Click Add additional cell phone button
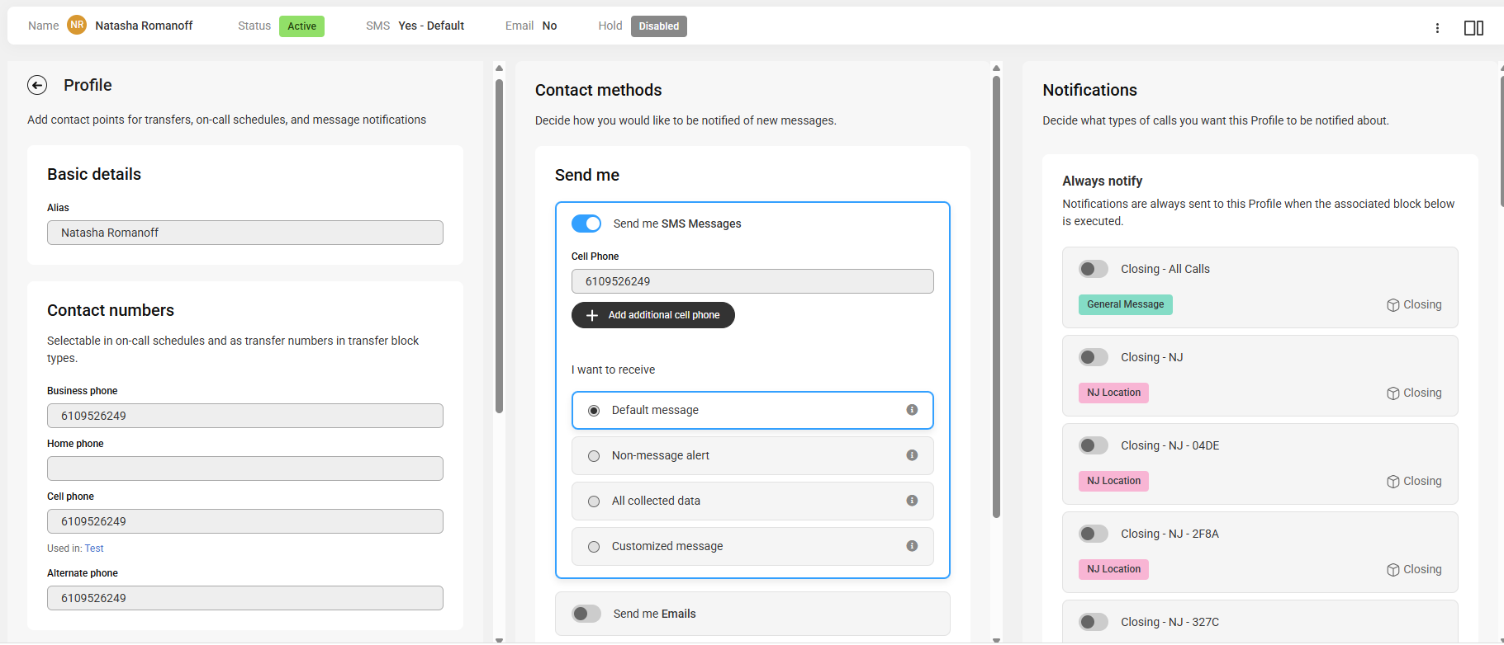Screen dimensions: 1504x645 tap(653, 315)
